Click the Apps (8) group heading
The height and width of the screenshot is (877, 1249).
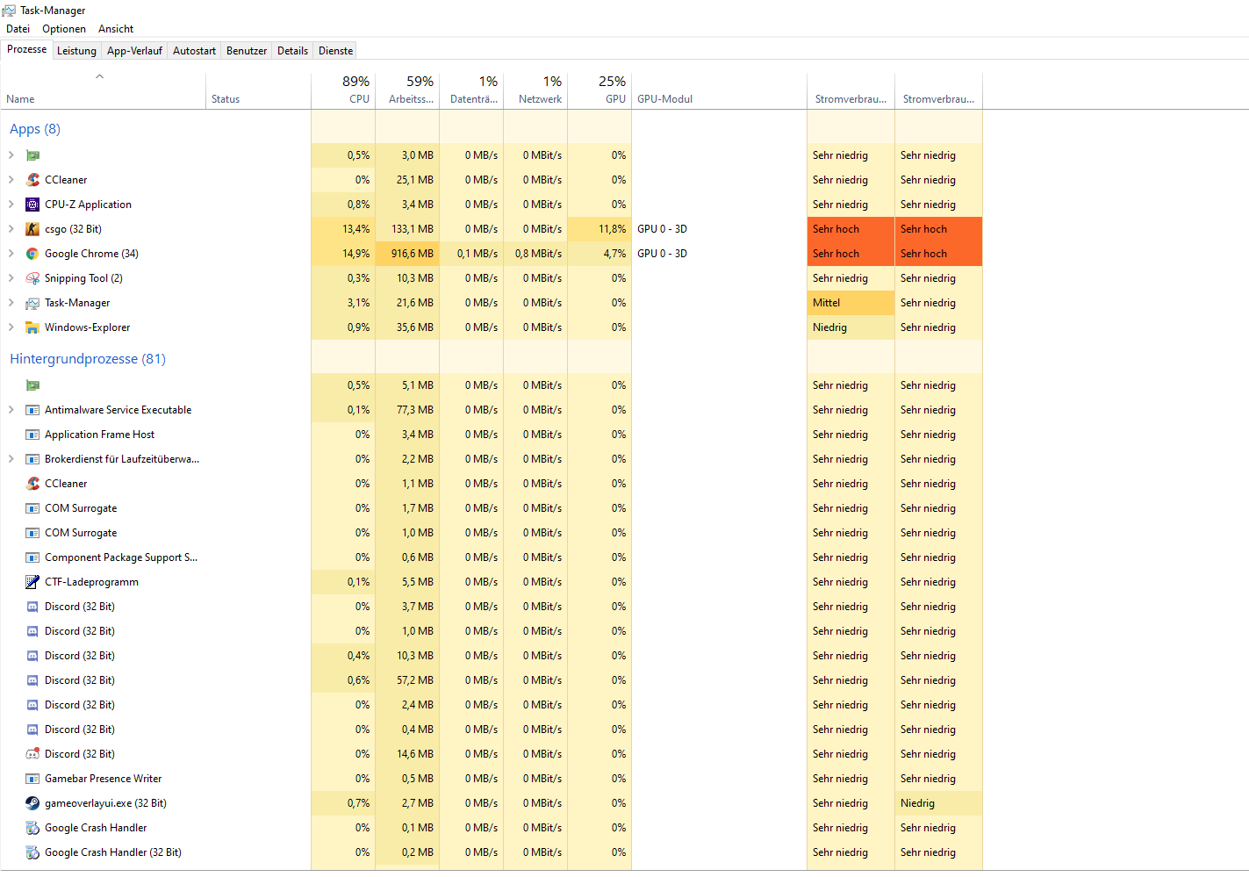[35, 129]
